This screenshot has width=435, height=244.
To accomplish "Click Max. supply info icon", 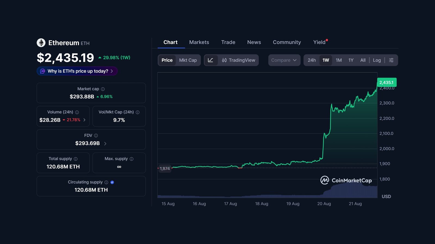I will 132,159.
